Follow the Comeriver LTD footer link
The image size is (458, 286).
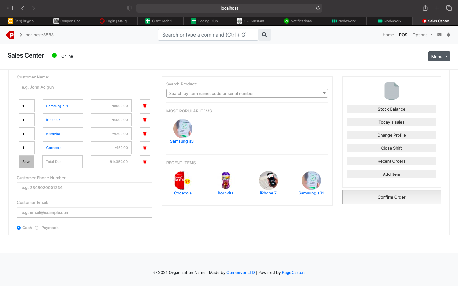point(240,272)
